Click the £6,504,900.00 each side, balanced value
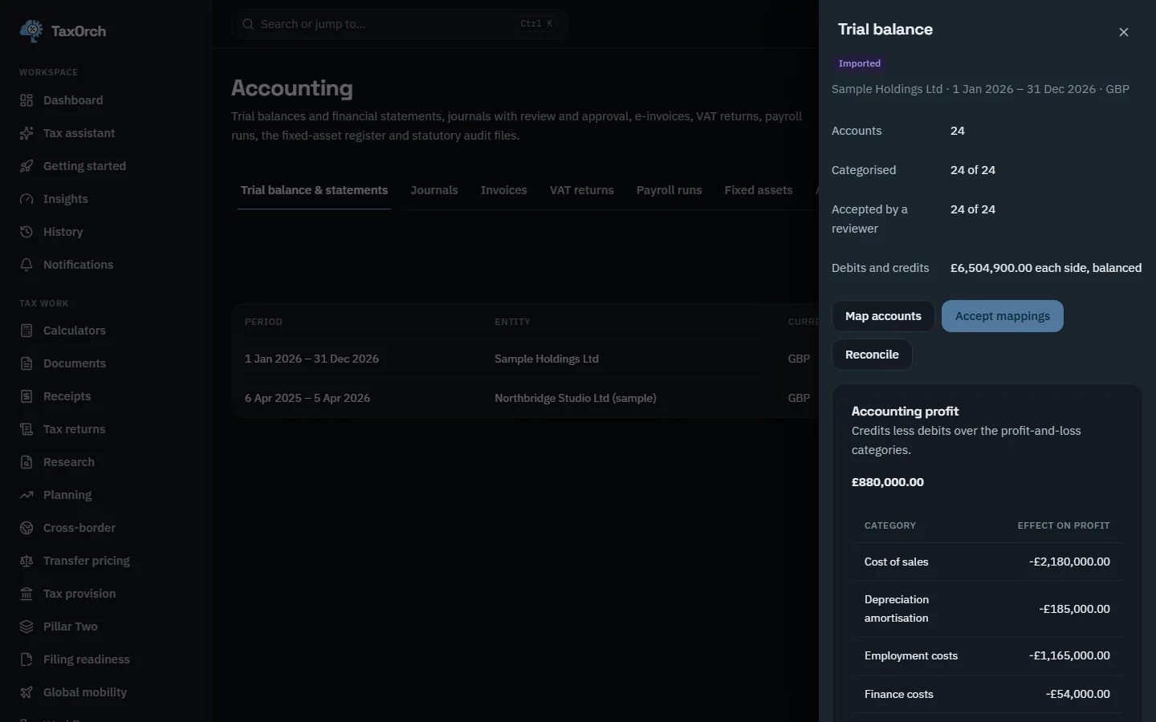1156x722 pixels. tap(1046, 268)
